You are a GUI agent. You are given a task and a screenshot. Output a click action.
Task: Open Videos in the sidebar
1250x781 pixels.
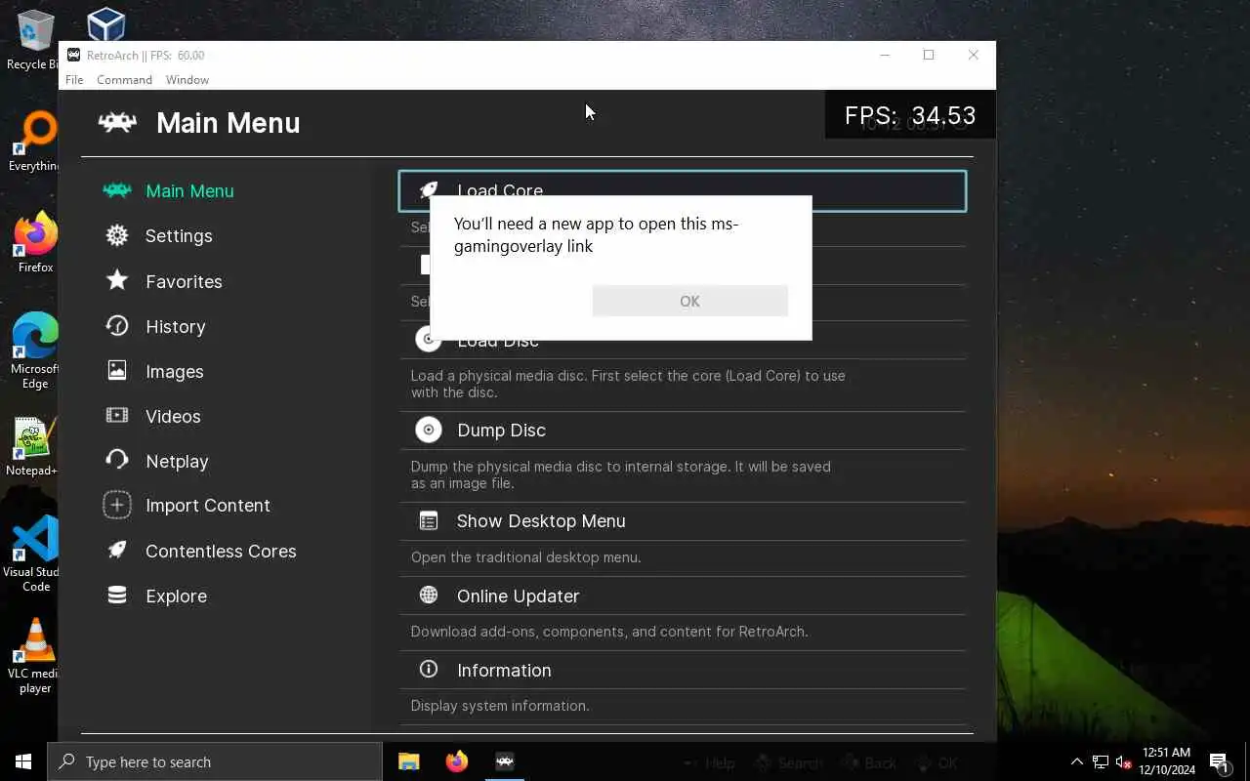pos(173,416)
